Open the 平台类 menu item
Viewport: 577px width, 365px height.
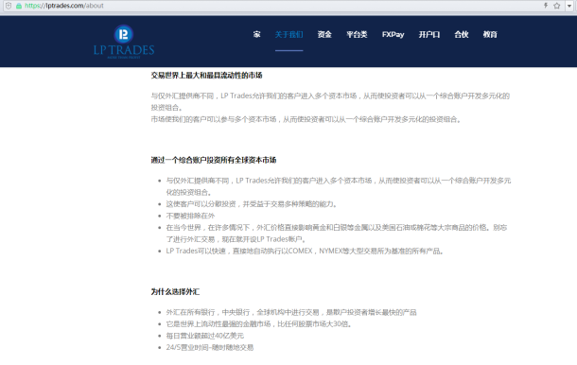(x=357, y=34)
